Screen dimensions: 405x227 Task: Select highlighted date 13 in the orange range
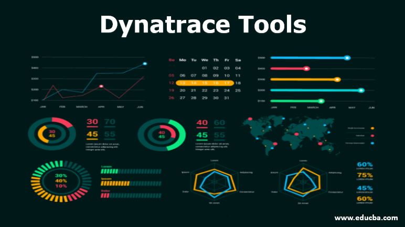coord(183,83)
